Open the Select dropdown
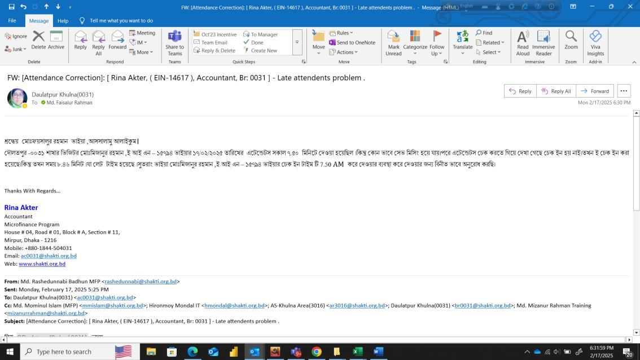640x360 pixels. pyautogui.click(x=488, y=52)
